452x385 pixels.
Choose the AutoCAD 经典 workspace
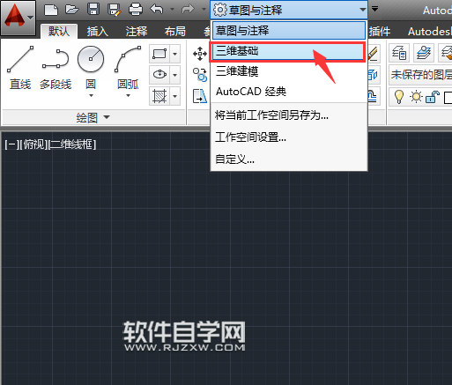coord(289,92)
